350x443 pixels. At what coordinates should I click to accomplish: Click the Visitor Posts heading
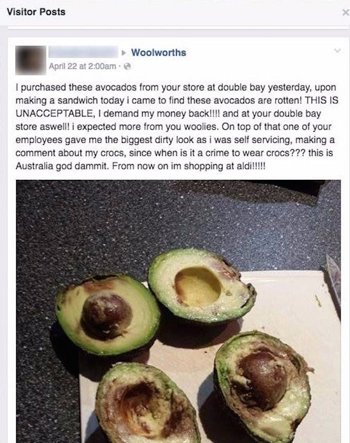(36, 12)
